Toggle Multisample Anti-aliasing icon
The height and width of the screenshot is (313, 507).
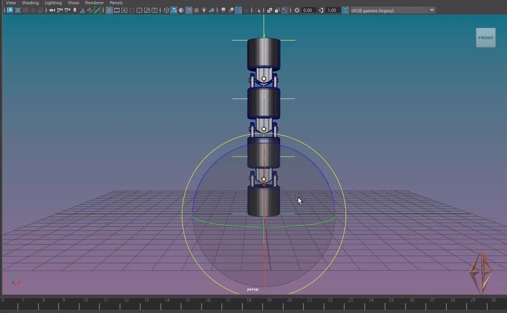[238, 10]
